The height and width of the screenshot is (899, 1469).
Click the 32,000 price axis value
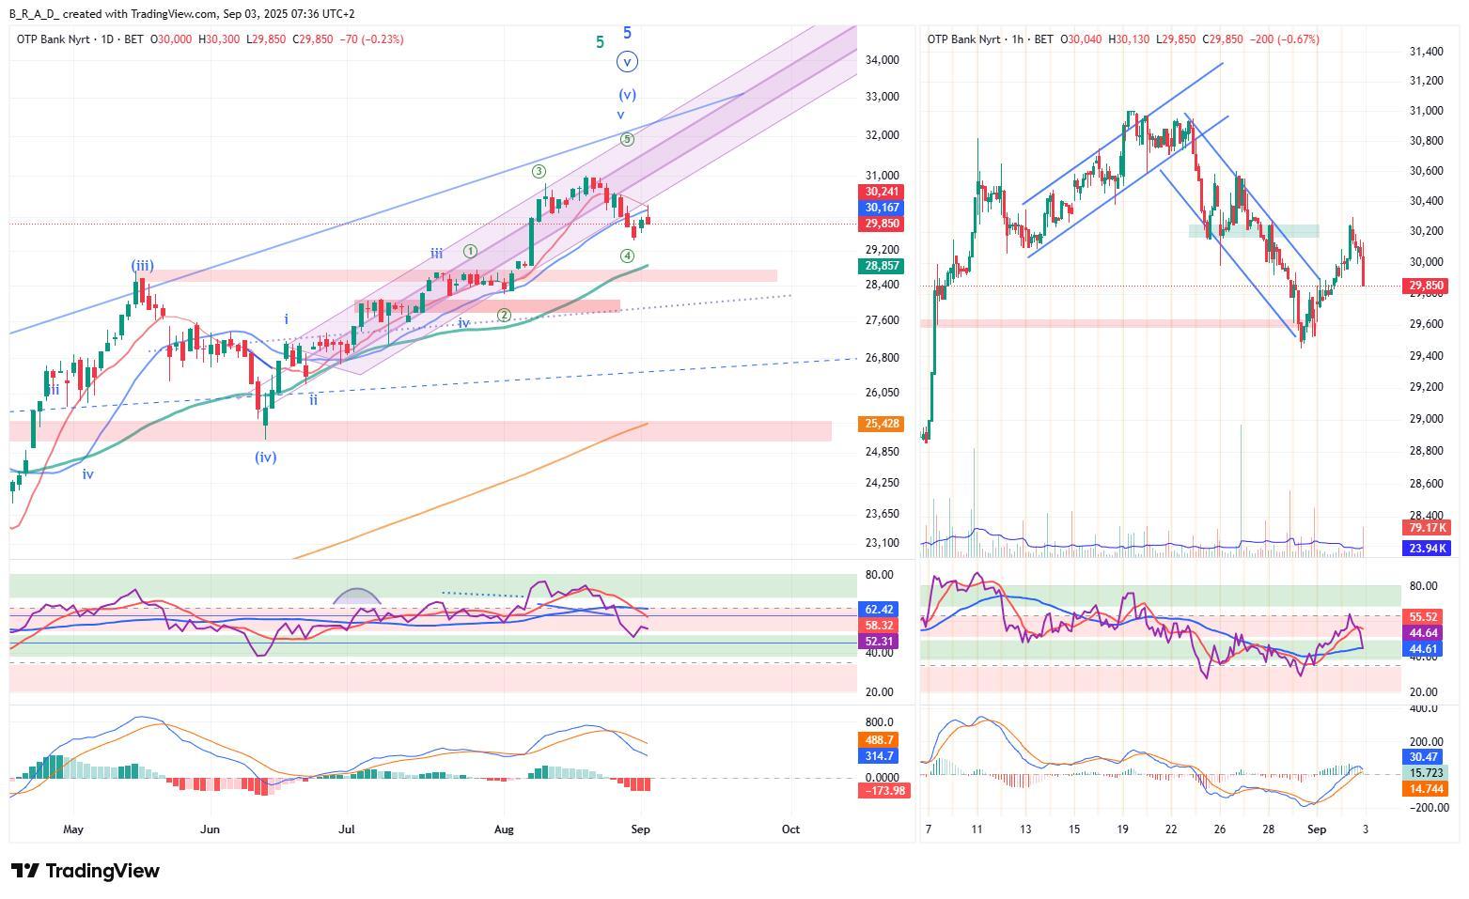click(883, 135)
